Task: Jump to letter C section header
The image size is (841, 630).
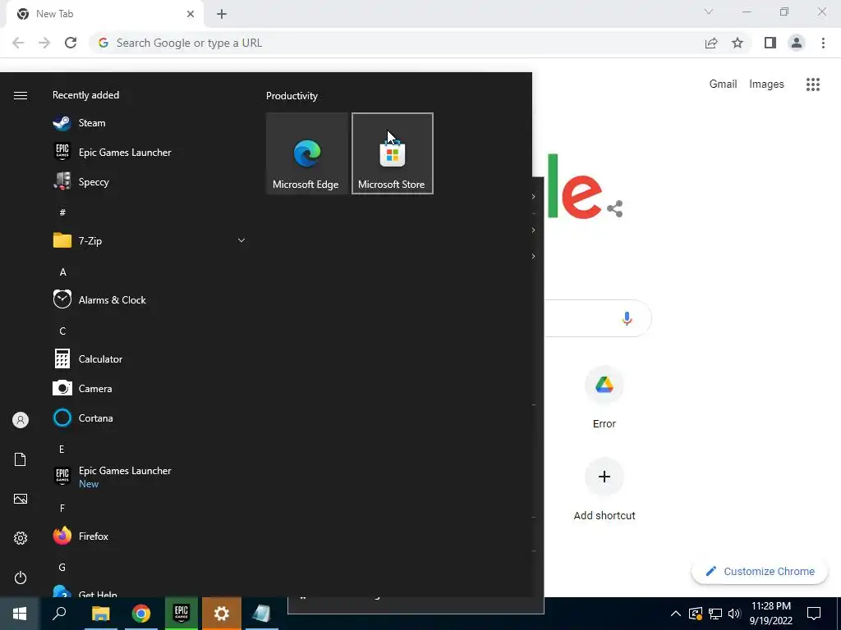Action: (62, 331)
